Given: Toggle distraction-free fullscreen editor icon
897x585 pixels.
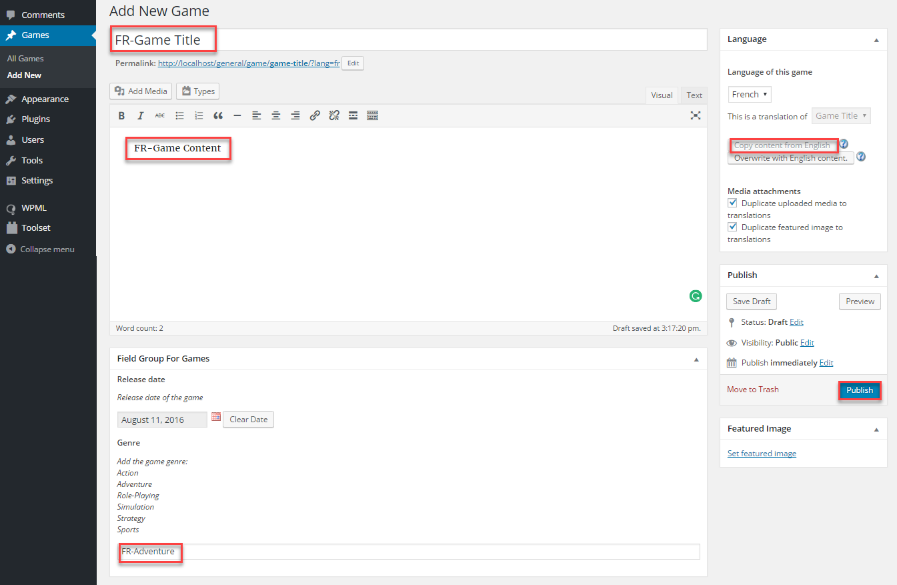Looking at the screenshot, I should [696, 115].
